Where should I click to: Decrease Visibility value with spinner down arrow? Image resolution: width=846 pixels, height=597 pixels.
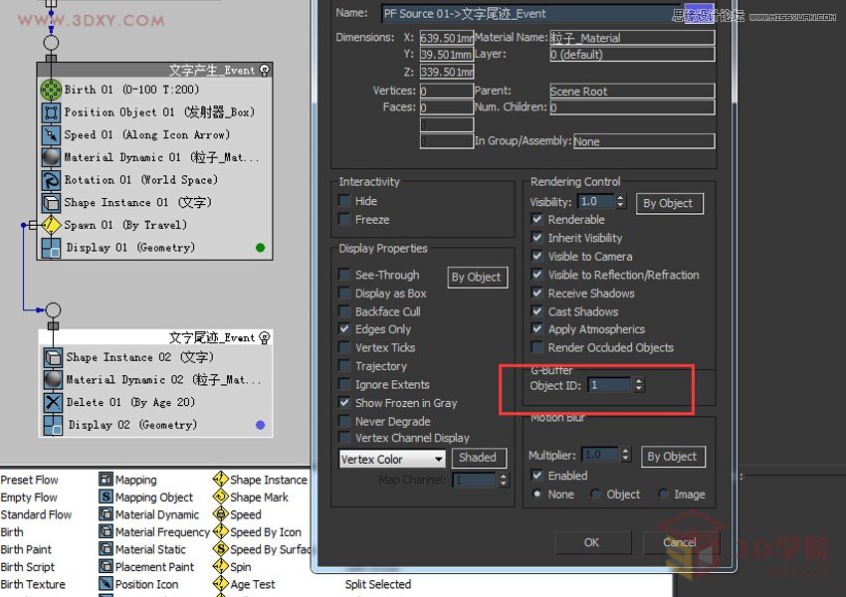pyautogui.click(x=620, y=205)
